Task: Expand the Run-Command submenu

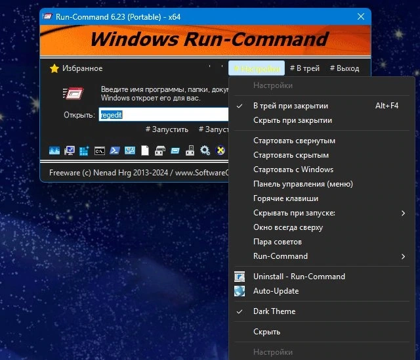Action: [x=321, y=256]
